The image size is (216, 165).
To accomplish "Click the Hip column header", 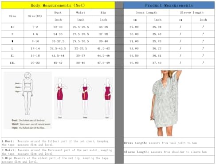I will [x=103, y=12].
